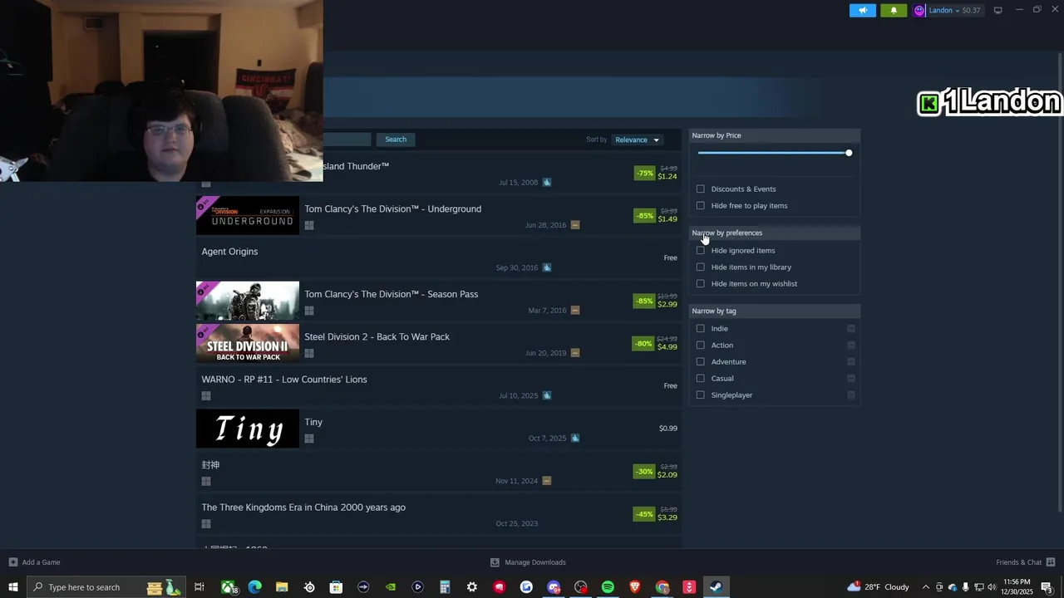Screen dimensions: 1064x598
Task: Click the search term input field
Action: coord(347,140)
